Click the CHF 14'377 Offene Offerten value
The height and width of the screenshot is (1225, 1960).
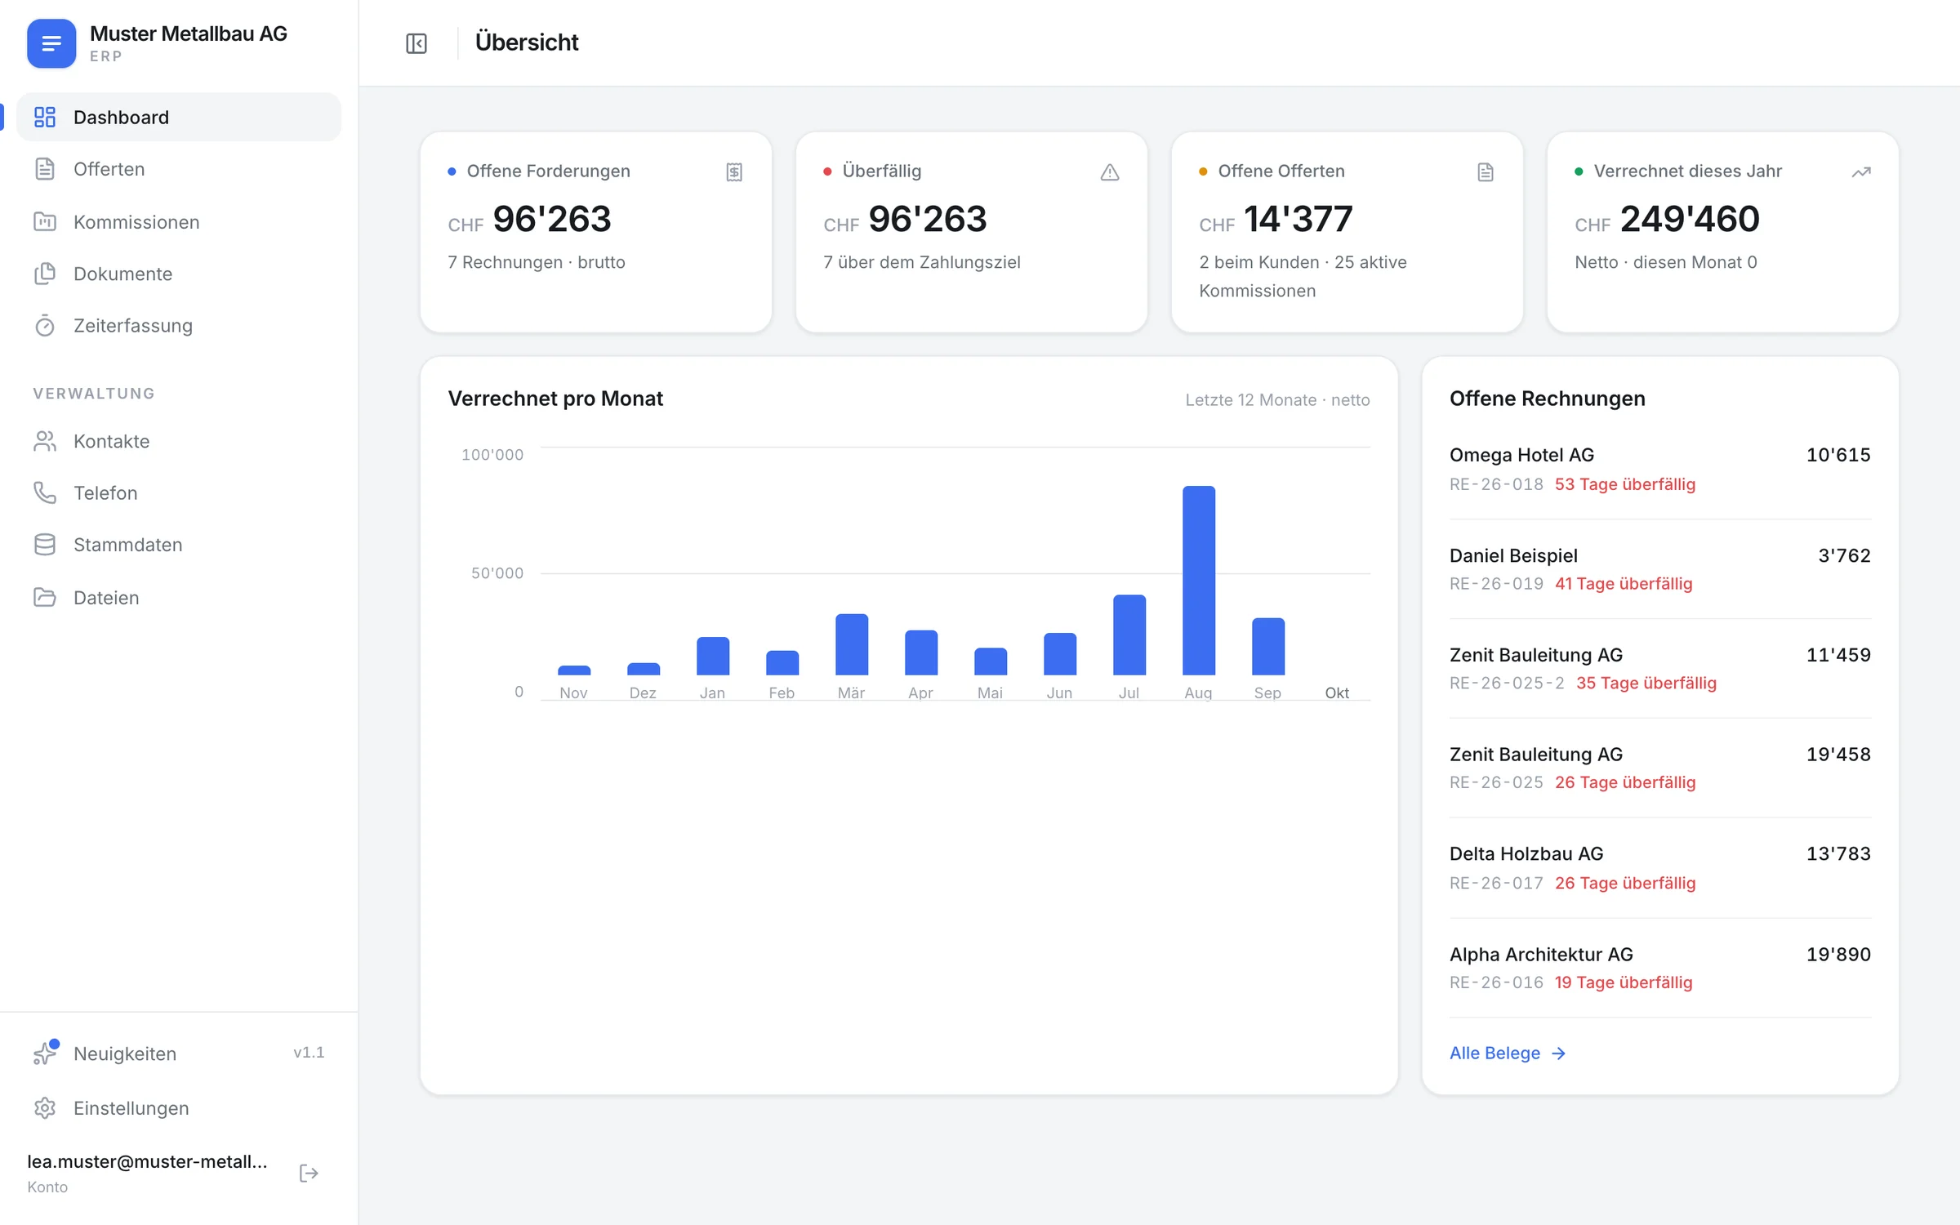(x=1276, y=219)
